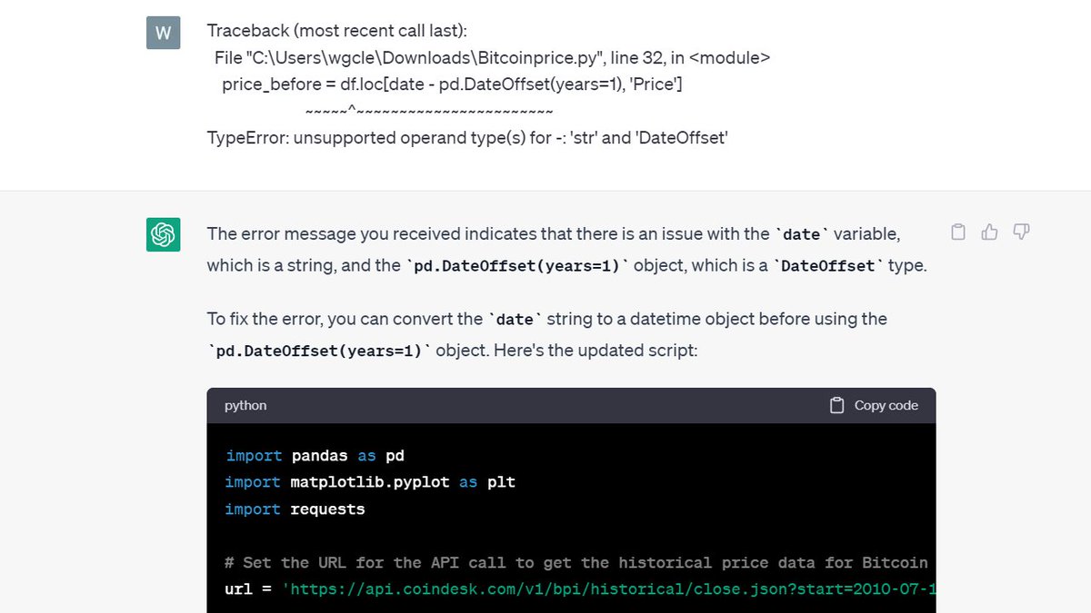Screen dimensions: 1091x613
Task: Select the 'python' language label
Action: [245, 406]
